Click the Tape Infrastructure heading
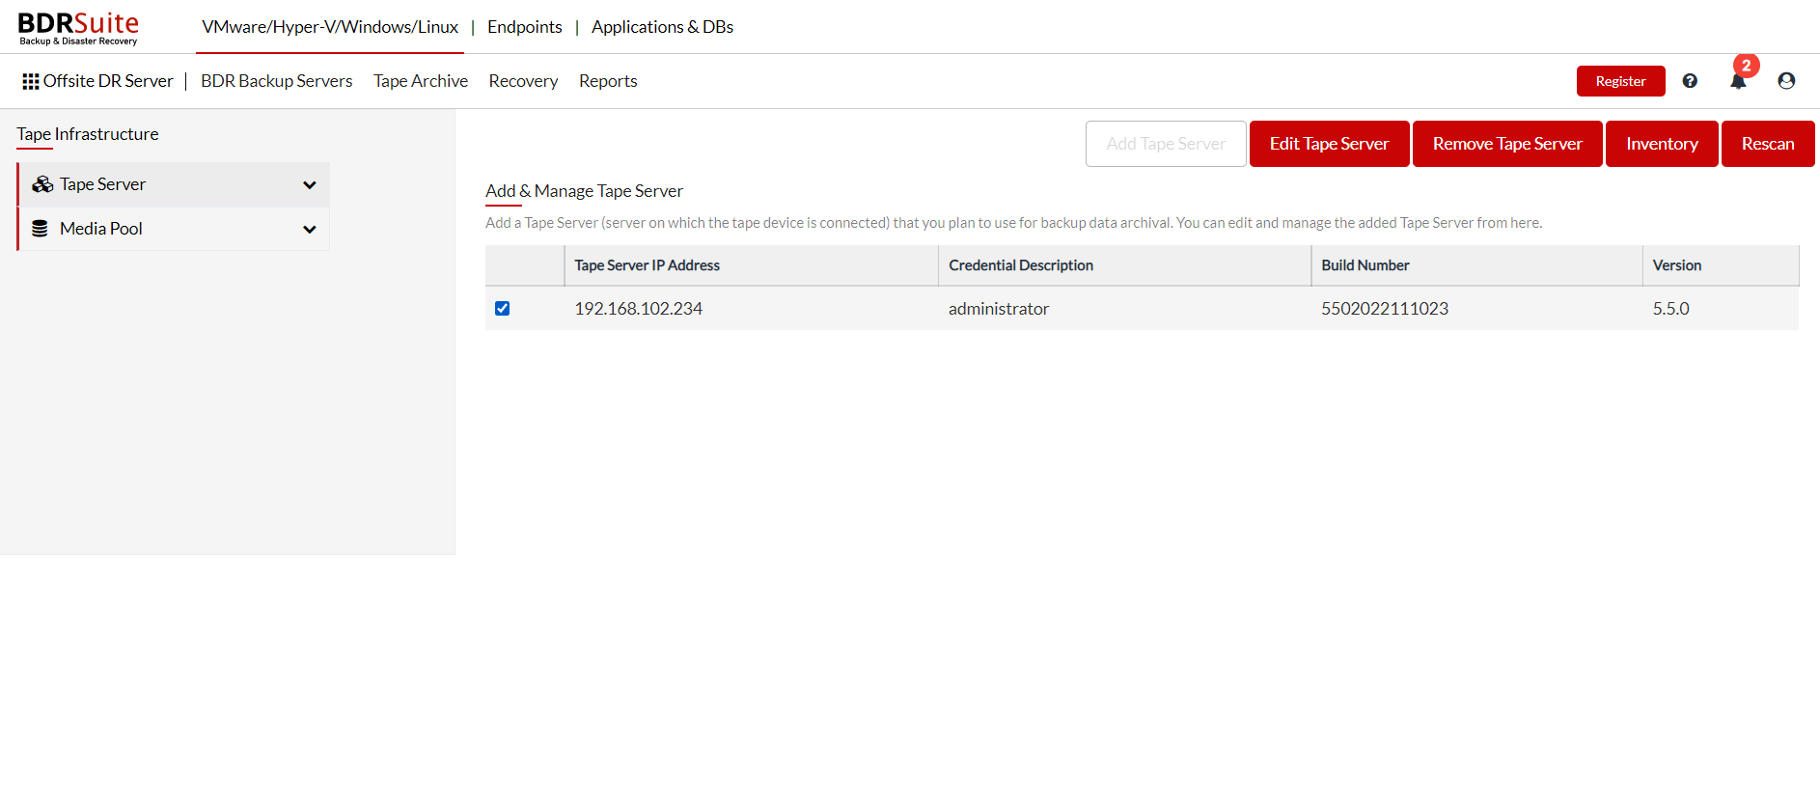The width and height of the screenshot is (1820, 804). [x=88, y=134]
